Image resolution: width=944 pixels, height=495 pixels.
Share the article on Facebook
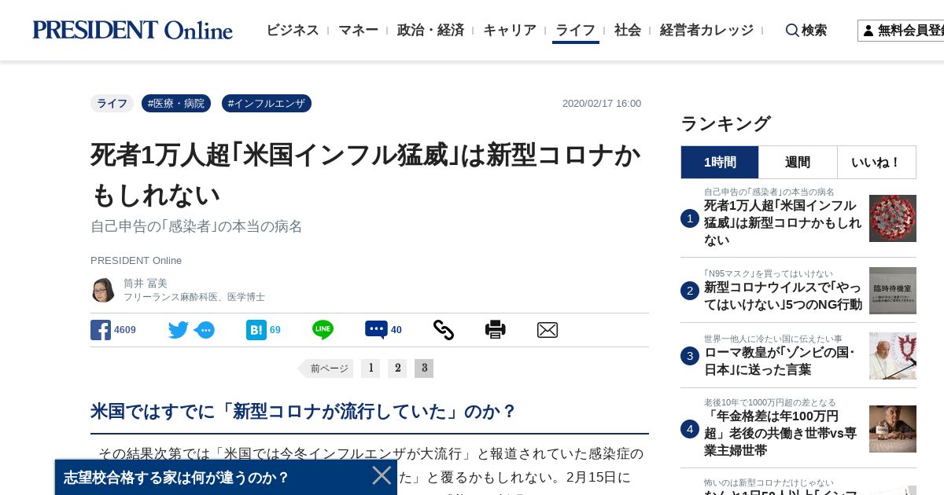coord(101,330)
